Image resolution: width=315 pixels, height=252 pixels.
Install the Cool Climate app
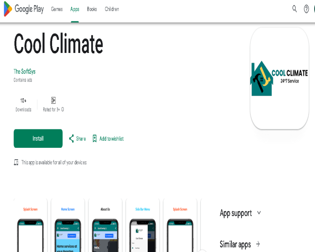click(x=38, y=139)
